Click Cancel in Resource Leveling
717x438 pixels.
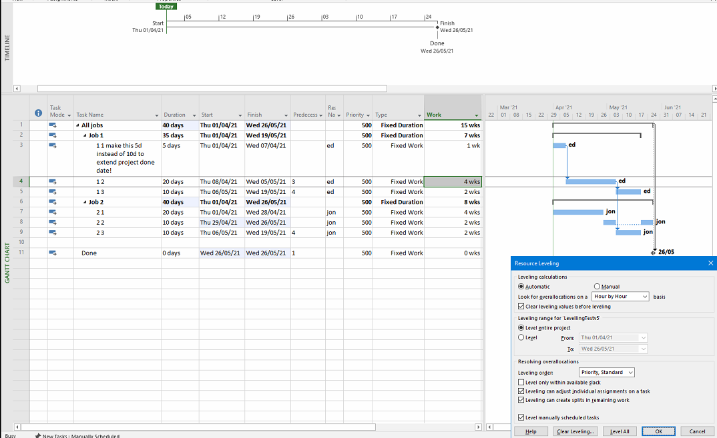pos(697,431)
